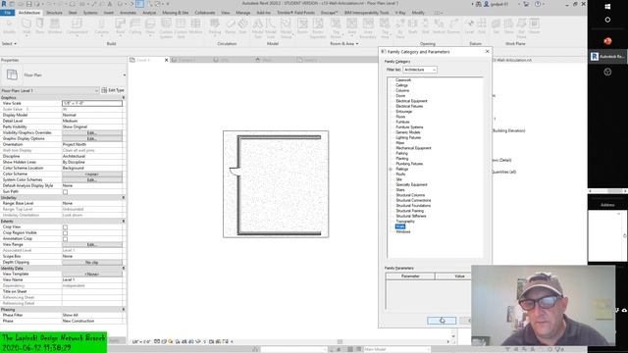Screen dimensions: 628x353
Task: Click Edit button for View Range
Action: (x=92, y=244)
